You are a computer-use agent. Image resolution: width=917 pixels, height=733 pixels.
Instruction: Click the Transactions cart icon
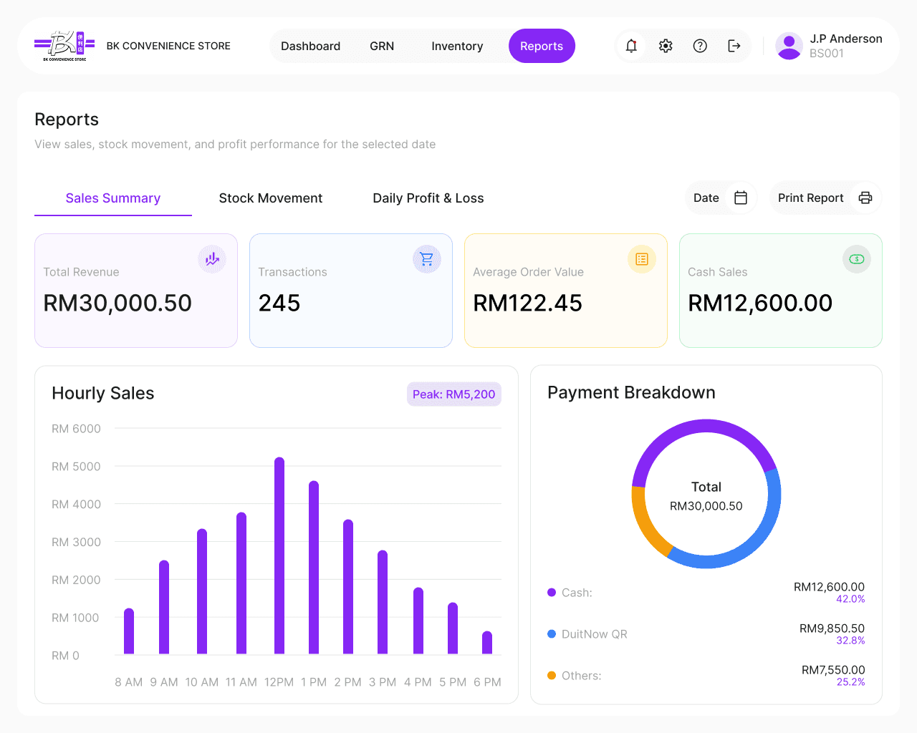point(427,259)
